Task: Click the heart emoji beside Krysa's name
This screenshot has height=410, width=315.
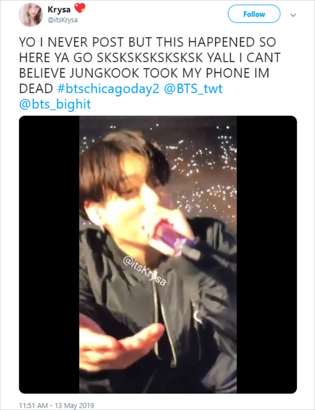Action: pos(80,8)
